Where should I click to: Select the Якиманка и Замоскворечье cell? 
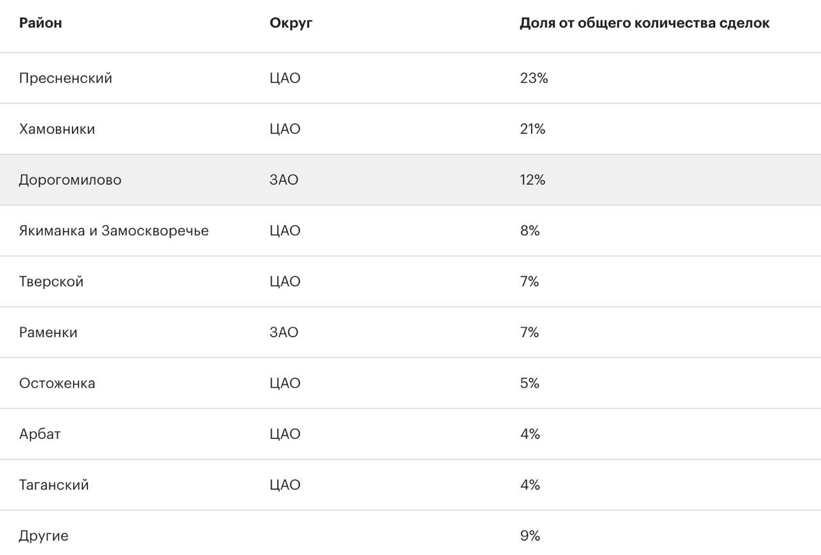[114, 231]
